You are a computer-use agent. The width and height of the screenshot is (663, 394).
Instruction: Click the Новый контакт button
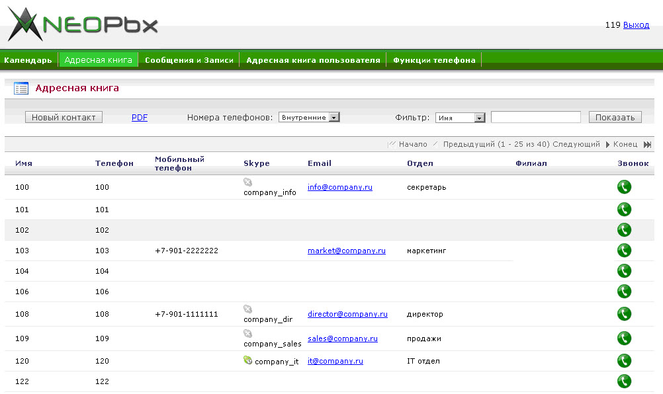point(64,118)
